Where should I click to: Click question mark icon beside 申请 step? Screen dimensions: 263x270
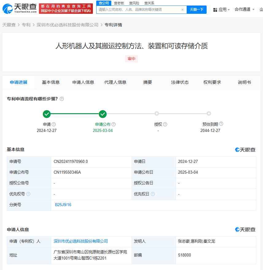pos(54,124)
